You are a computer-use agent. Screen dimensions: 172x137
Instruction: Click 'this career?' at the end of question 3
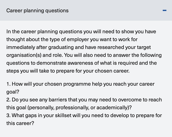20,123
